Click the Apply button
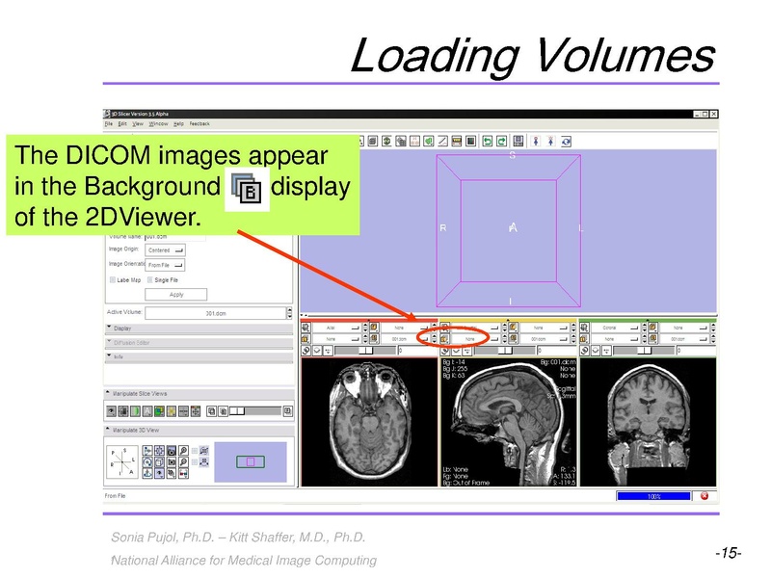The height and width of the screenshot is (578, 771). 176,294
